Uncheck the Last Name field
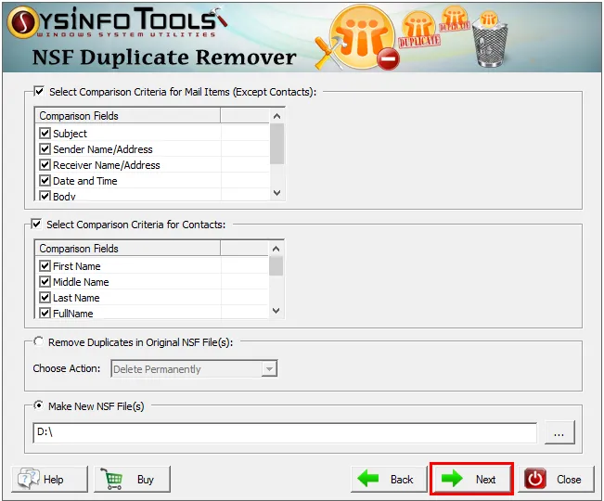Screen dimensions: 604x501 [45, 297]
